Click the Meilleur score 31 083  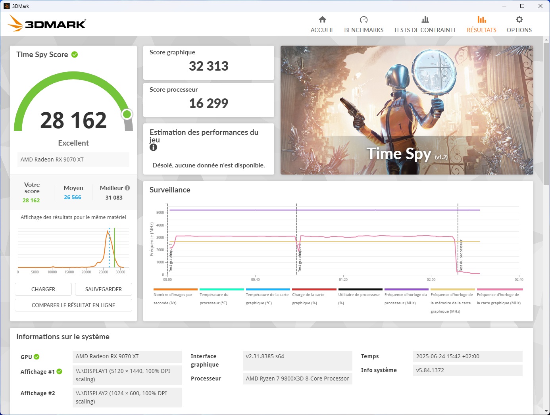tap(114, 198)
